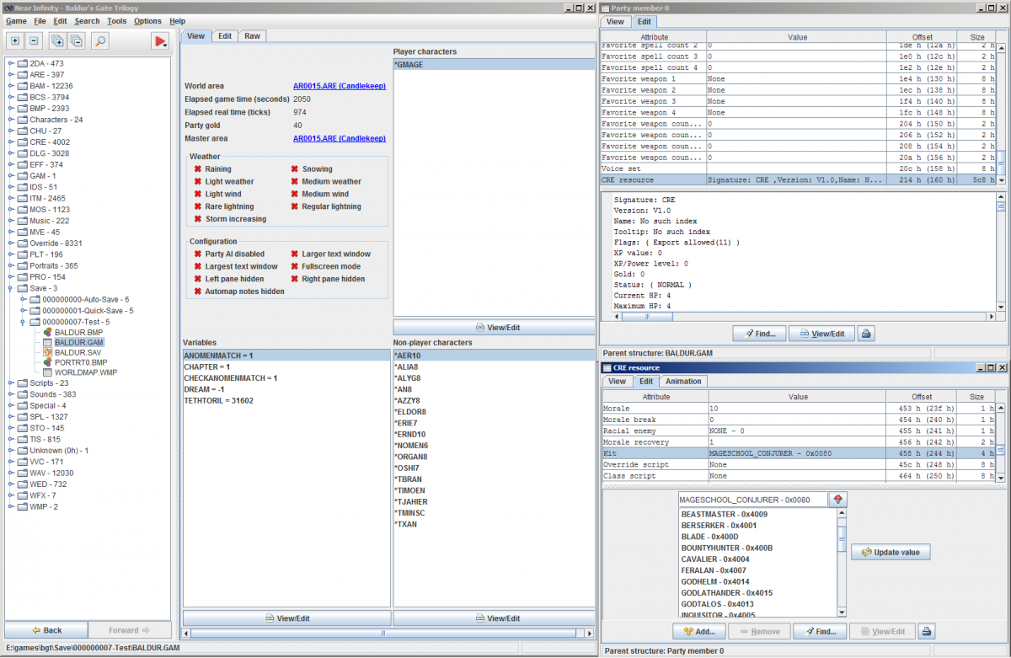Open the Master area AR0015.ARE link
Viewport: 1011px width, 658px height.
point(340,138)
